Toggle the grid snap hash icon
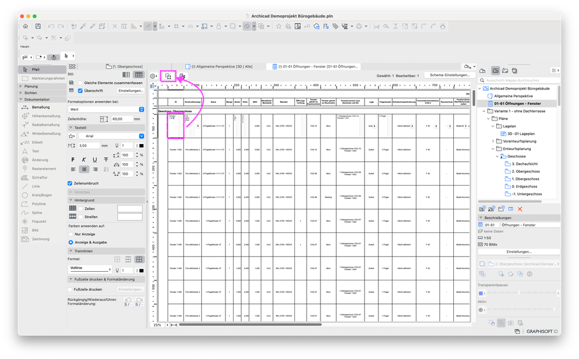The width and height of the screenshot is (579, 359). tap(176, 26)
